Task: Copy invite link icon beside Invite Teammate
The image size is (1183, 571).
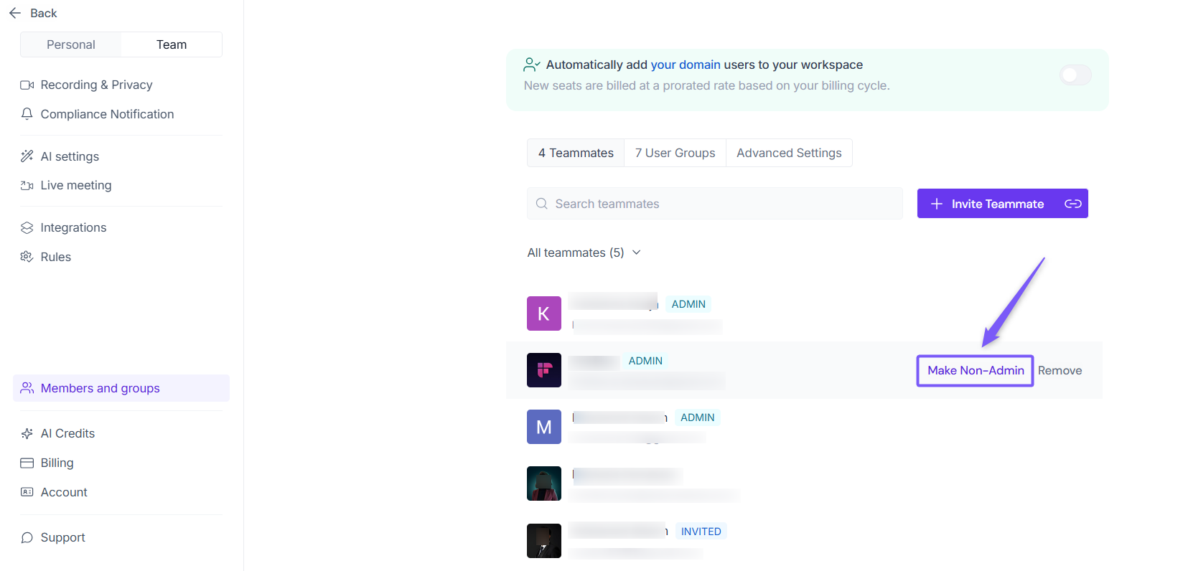Action: click(1072, 204)
